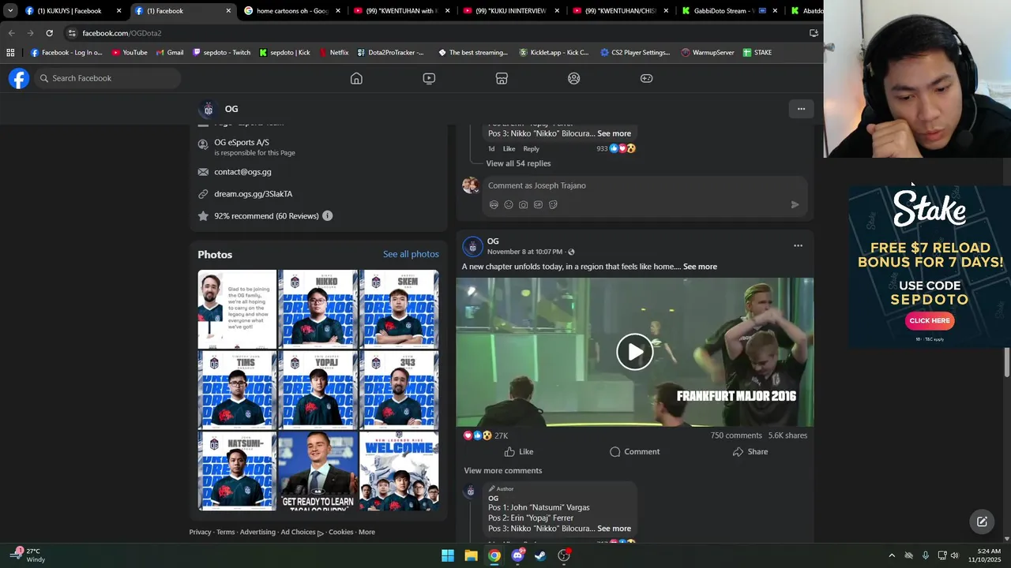1011x568 pixels.
Task: Click the Comment button on the post
Action: 634,451
